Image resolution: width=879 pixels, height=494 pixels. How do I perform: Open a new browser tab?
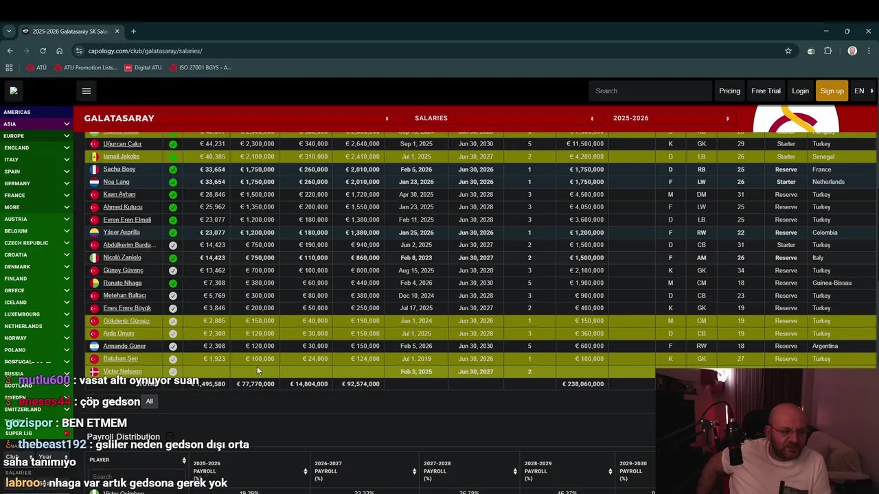[133, 31]
